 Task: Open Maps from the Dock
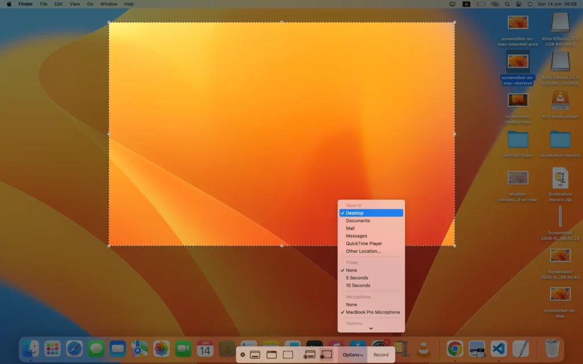140,349
